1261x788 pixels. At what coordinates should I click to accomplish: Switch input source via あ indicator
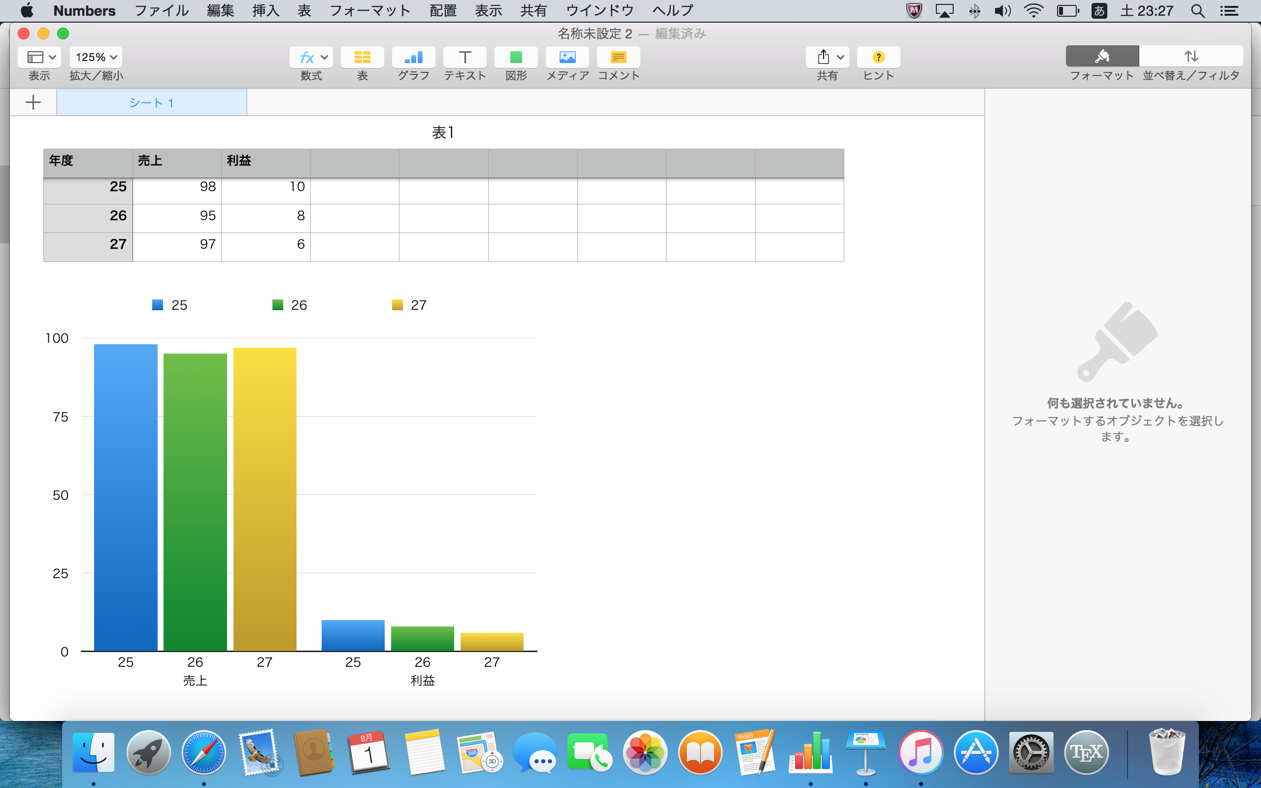[x=1098, y=10]
